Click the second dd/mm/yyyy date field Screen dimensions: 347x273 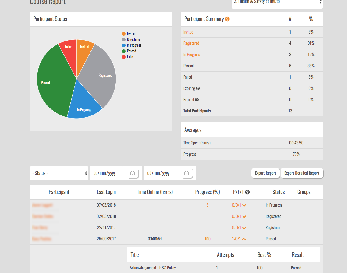point(161,173)
